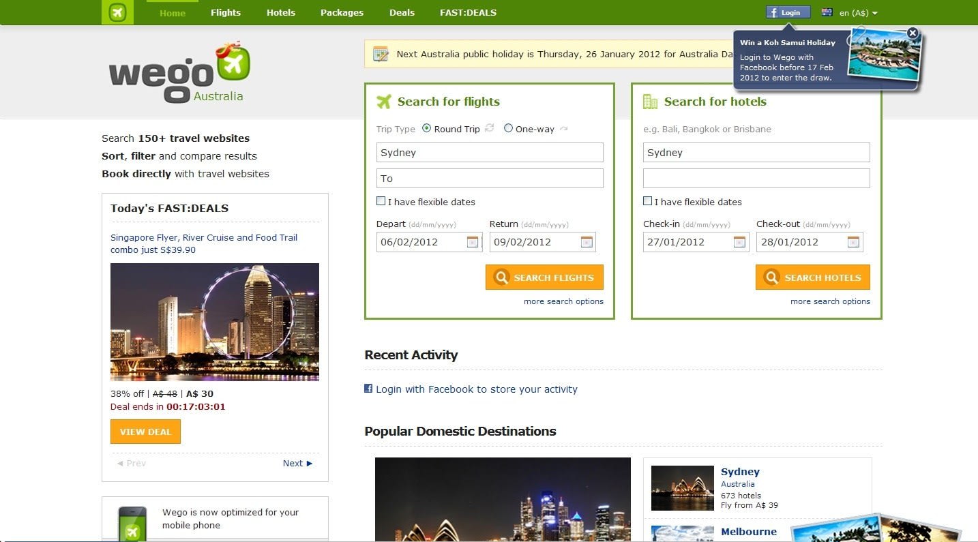Image resolution: width=978 pixels, height=542 pixels.
Task: Click the round trip arrows icon
Action: [x=489, y=129]
